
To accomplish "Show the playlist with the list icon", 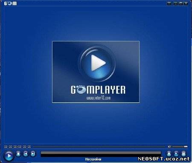I will 183,154.
